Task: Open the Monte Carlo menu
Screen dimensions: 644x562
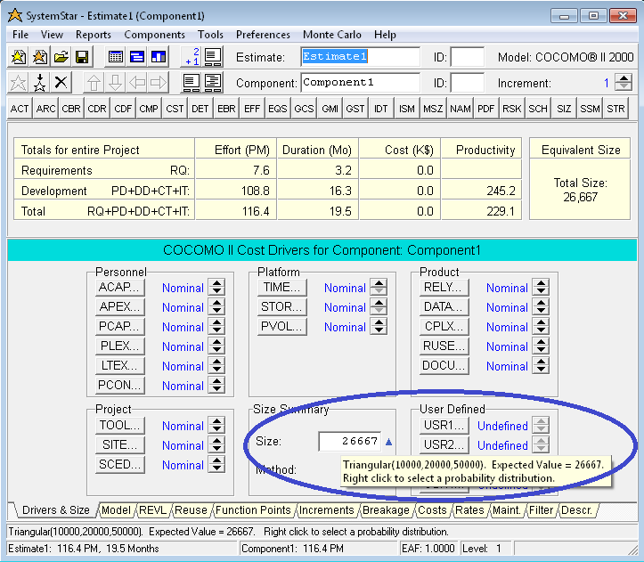Action: click(332, 35)
